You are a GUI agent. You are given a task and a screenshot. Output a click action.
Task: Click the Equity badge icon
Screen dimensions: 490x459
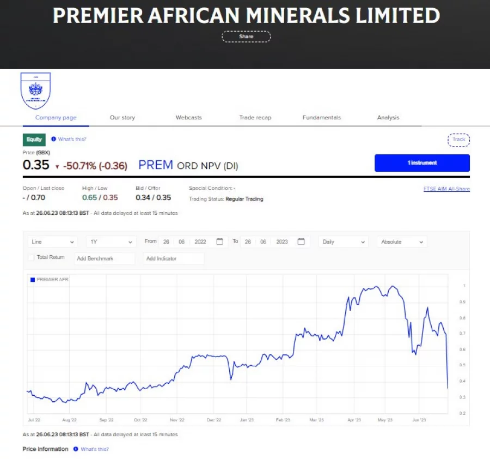(34, 139)
